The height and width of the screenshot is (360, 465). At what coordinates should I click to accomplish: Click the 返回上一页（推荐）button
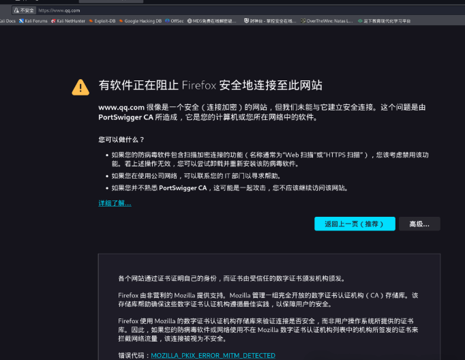click(x=355, y=224)
